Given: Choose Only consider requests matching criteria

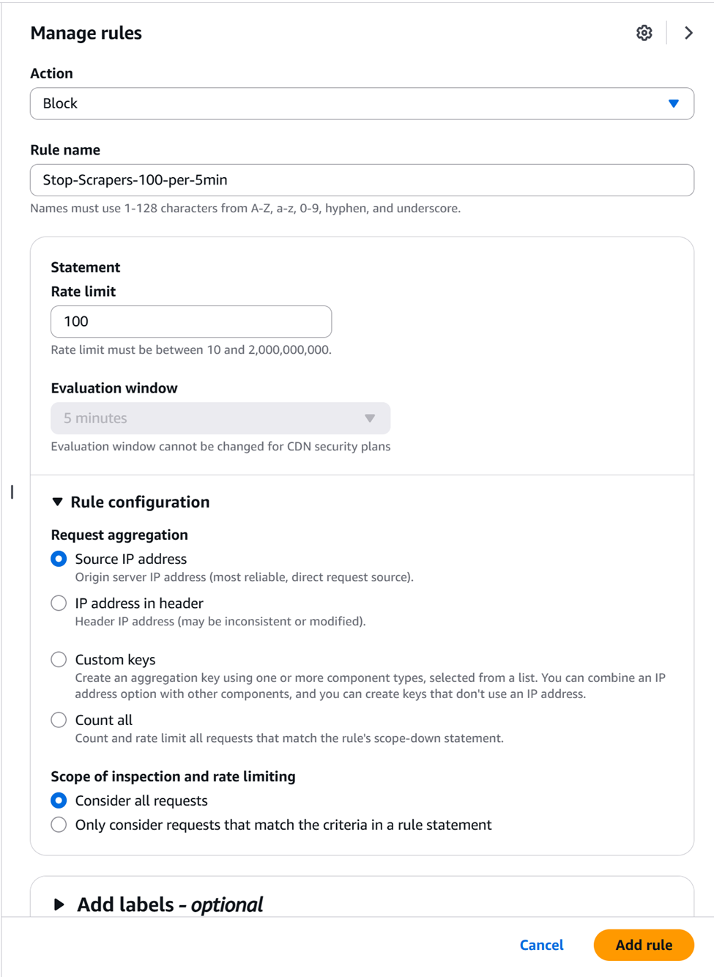Looking at the screenshot, I should point(59,825).
